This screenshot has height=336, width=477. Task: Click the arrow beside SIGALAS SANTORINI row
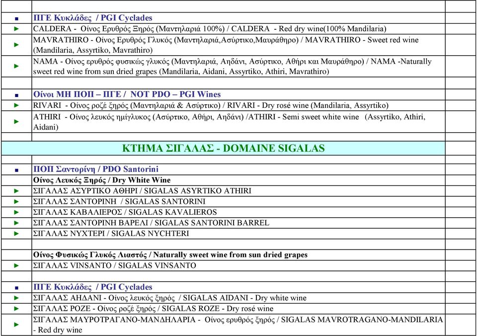tap(17, 201)
